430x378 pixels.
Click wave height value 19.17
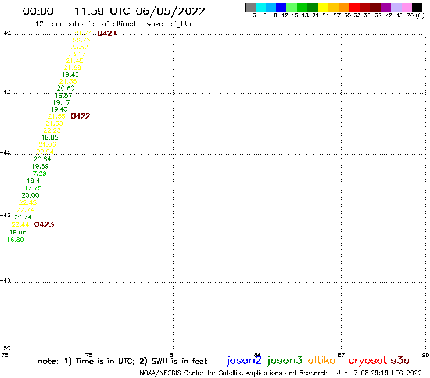pyautogui.click(x=62, y=102)
